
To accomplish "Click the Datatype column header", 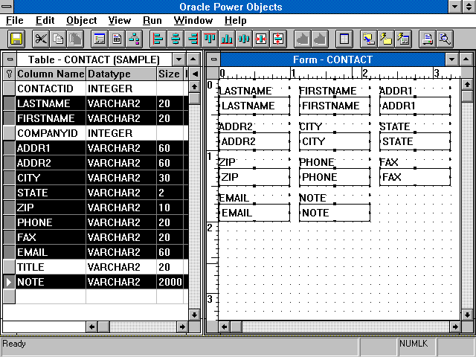I will tap(109, 74).
